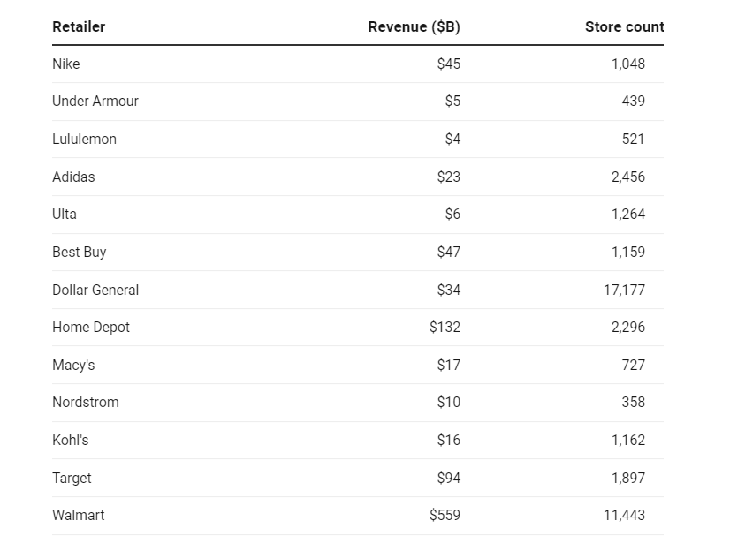Click Home Depot revenue $132
The height and width of the screenshot is (536, 730).
coord(445,327)
